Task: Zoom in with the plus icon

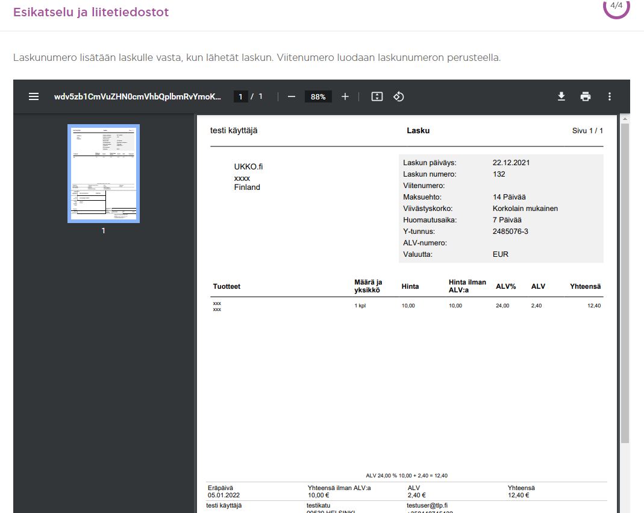Action: click(345, 96)
